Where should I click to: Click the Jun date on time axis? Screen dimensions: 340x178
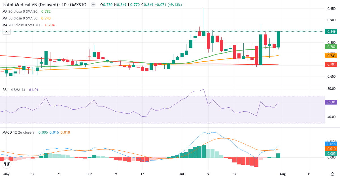click(x=90, y=174)
